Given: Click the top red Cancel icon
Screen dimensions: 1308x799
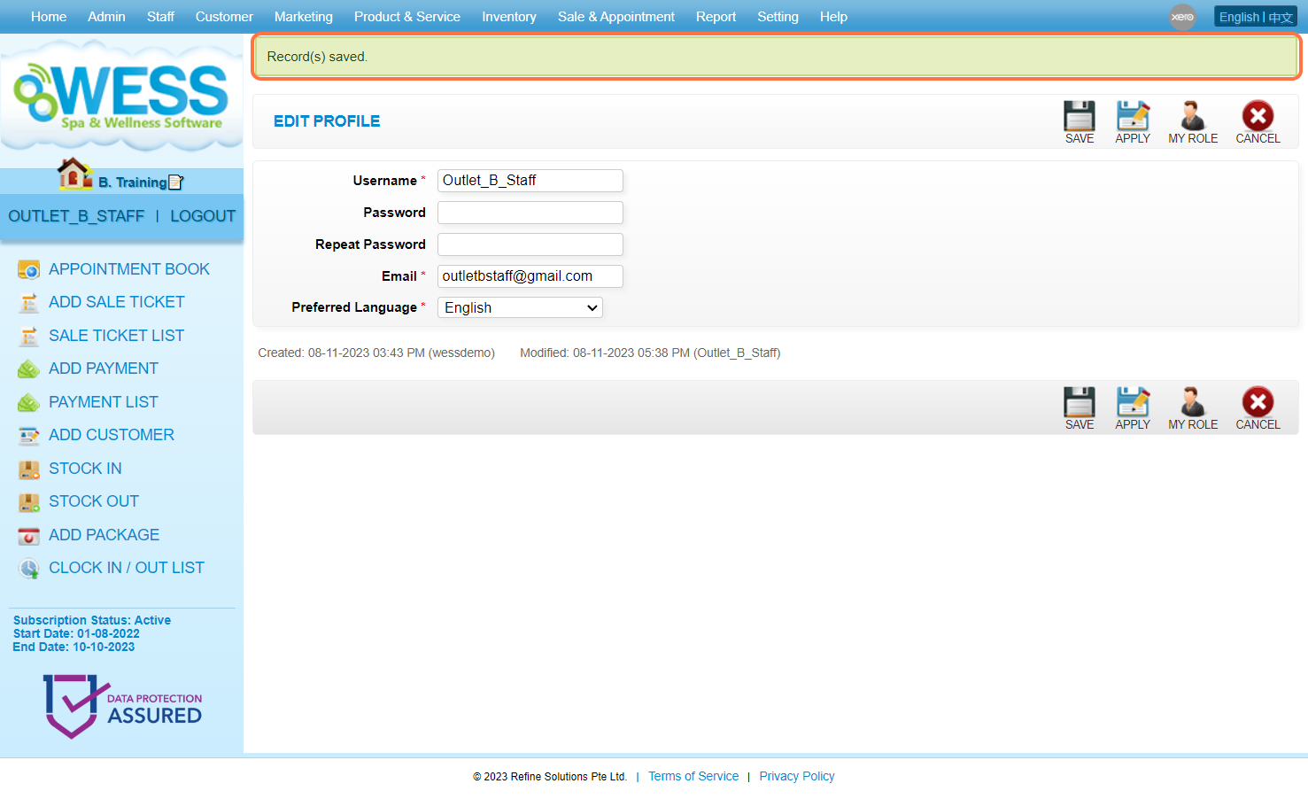Looking at the screenshot, I should pos(1257,117).
